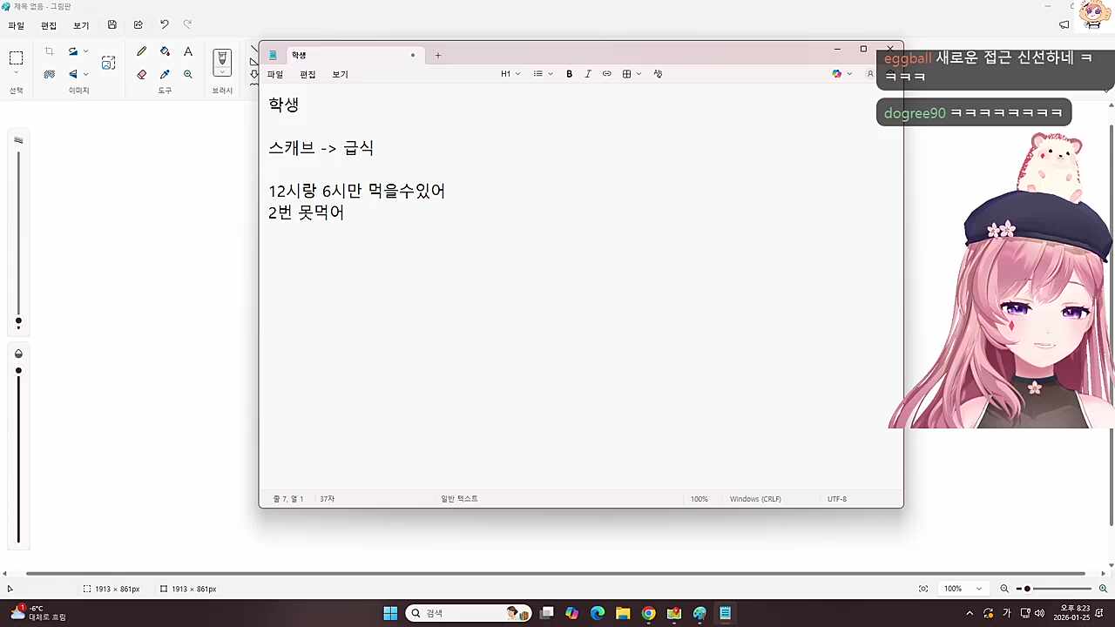This screenshot has width=1115, height=627.
Task: Open the Notepad account icon
Action: (869, 74)
